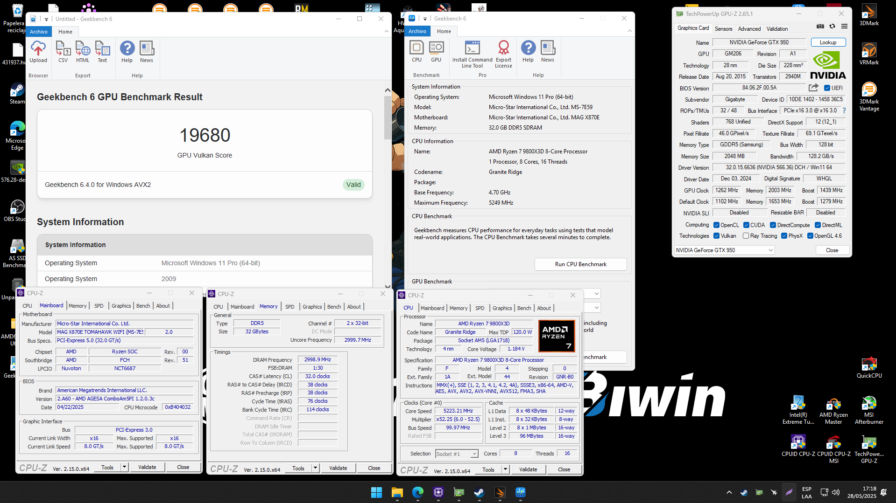Collapse ribbon in Untitled Geekbench window

point(386,31)
